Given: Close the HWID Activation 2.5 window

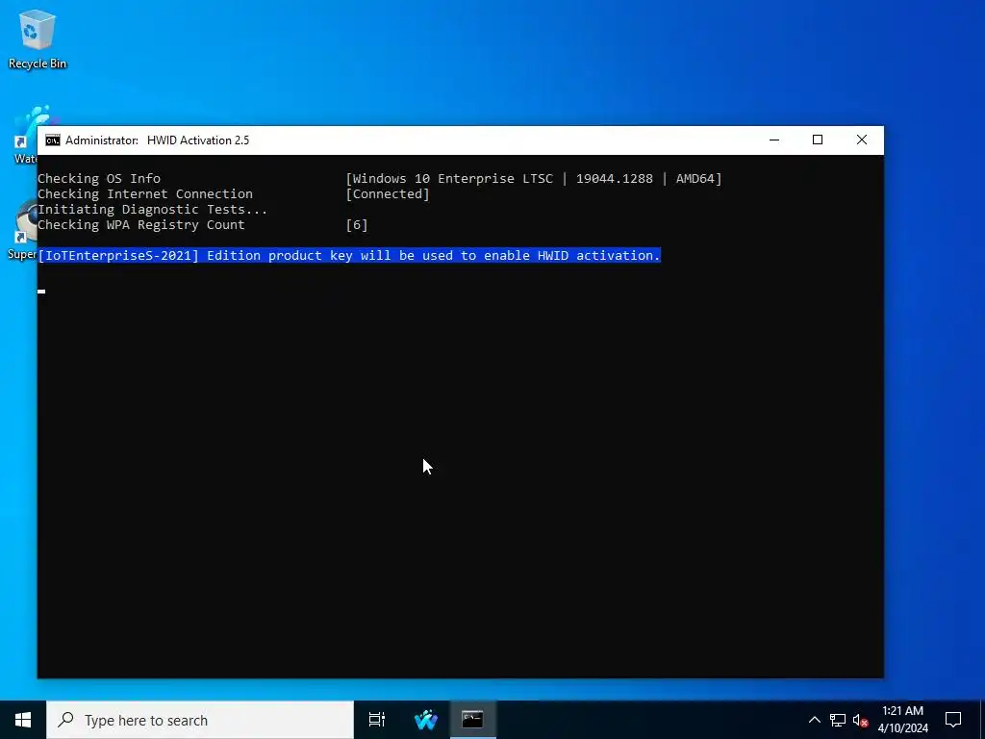Looking at the screenshot, I should click(x=861, y=140).
